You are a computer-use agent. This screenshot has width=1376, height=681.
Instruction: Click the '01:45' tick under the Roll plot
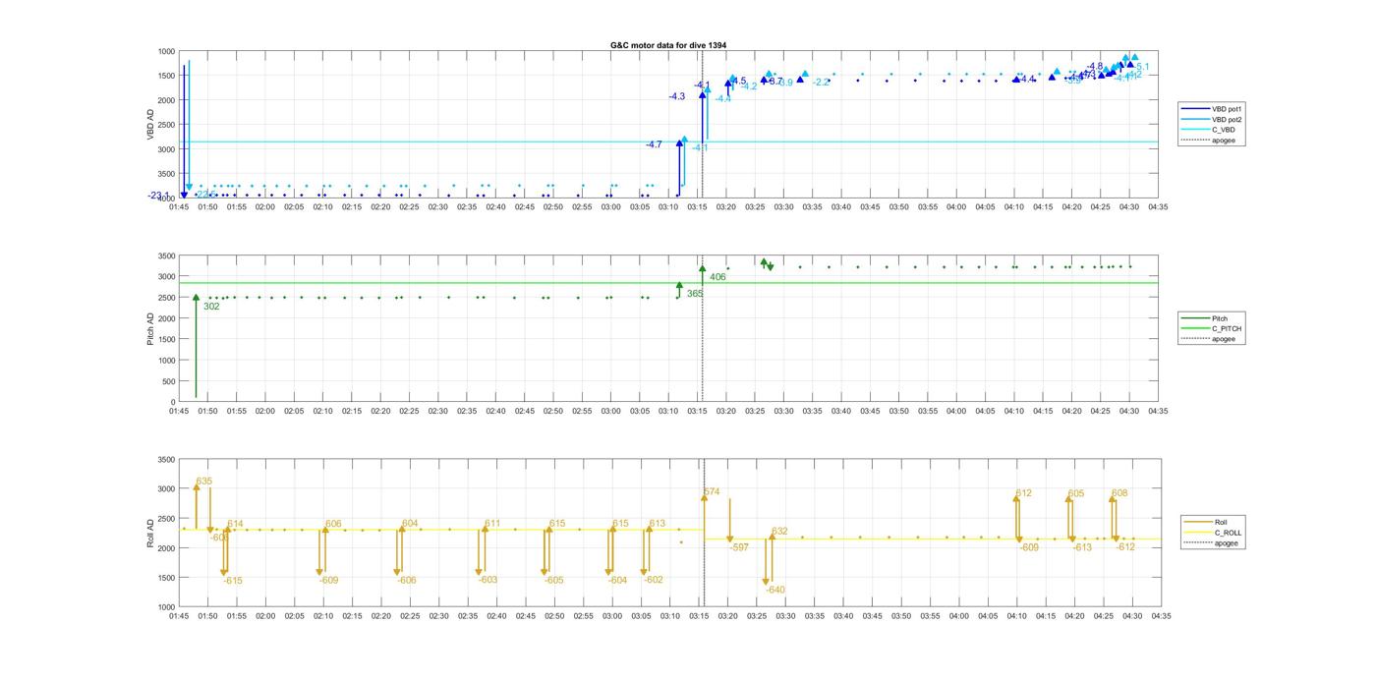pyautogui.click(x=179, y=616)
